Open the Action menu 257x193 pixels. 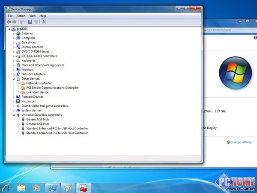pyautogui.click(x=21, y=16)
